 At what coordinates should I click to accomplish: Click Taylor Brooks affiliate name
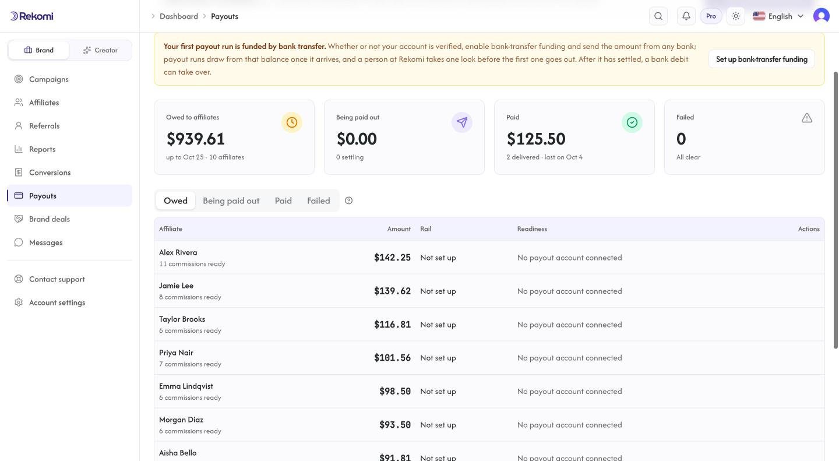point(182,319)
